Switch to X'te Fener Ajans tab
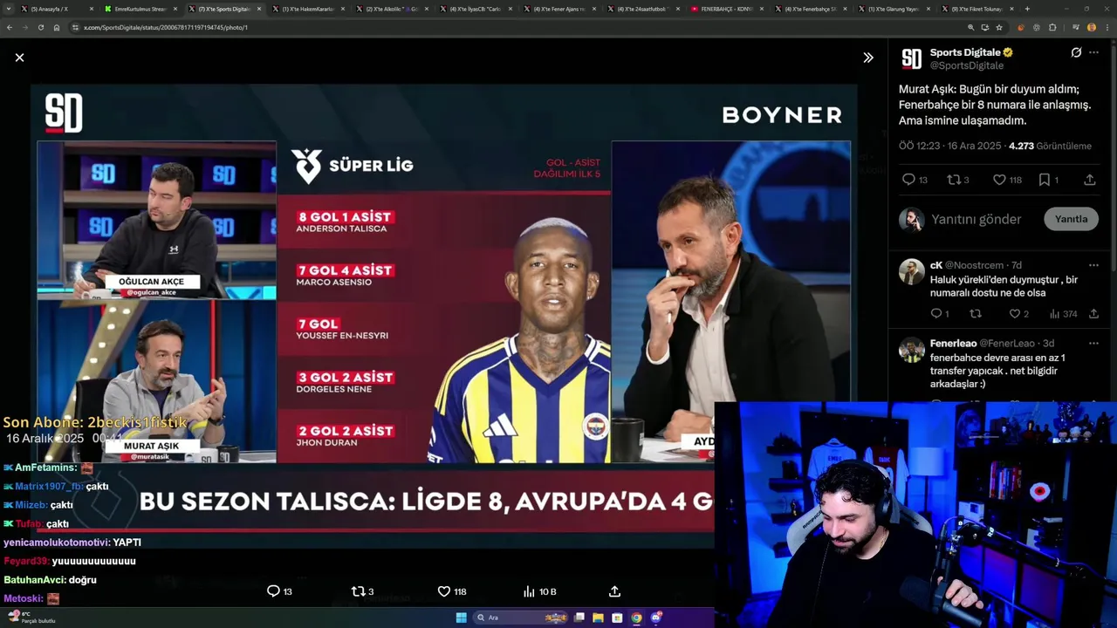This screenshot has width=1117, height=628. click(558, 9)
